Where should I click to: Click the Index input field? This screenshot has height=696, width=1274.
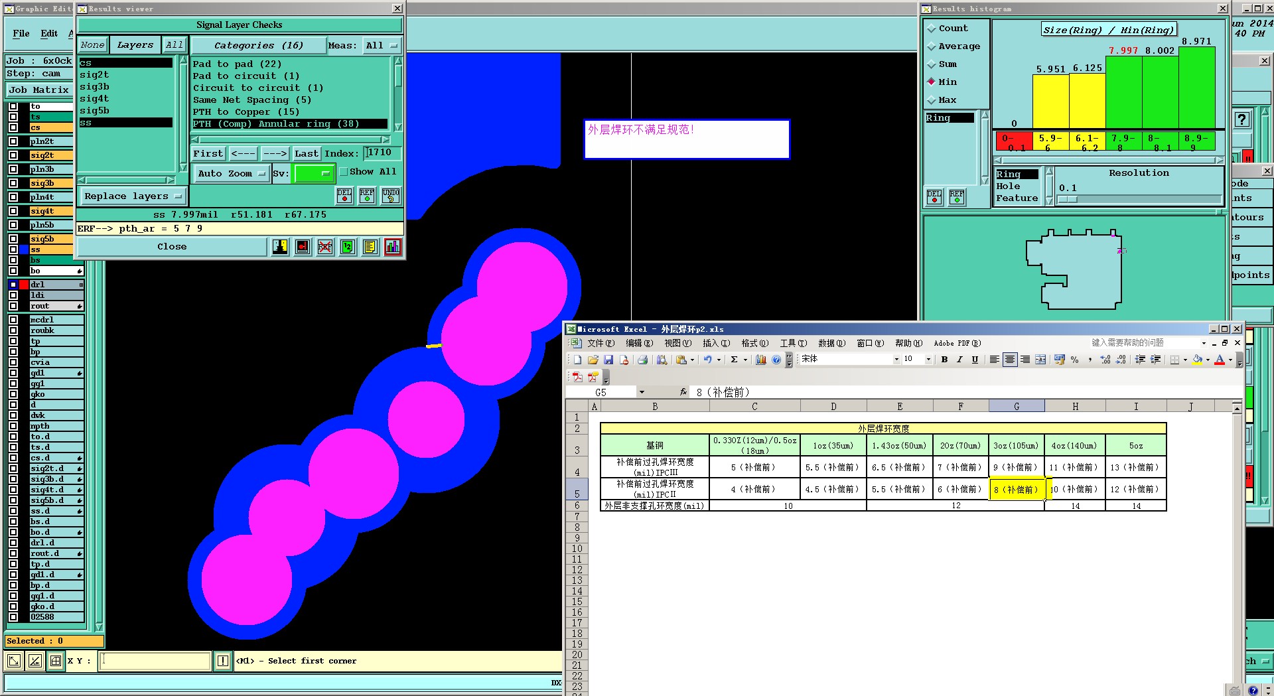[382, 153]
